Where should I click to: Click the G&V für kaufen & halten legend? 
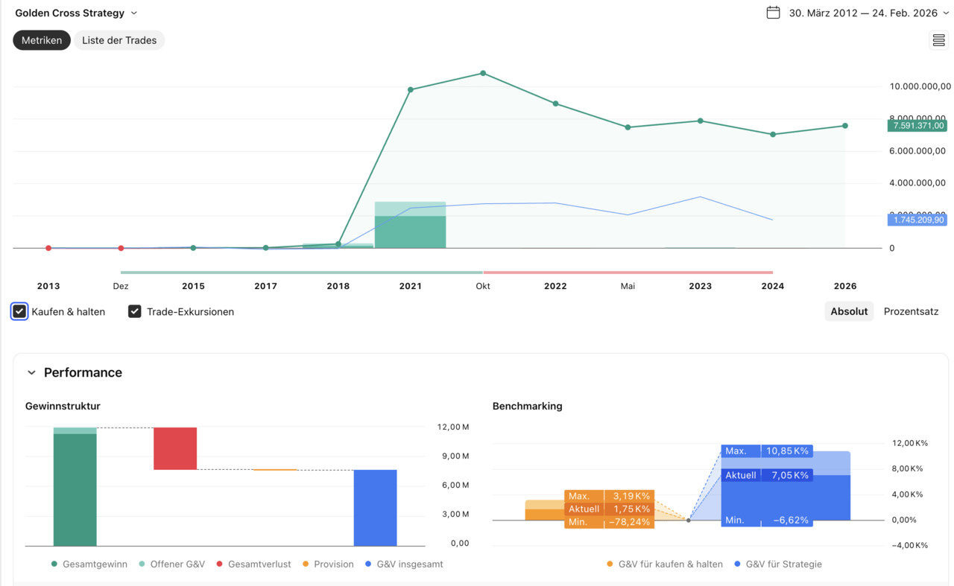click(669, 564)
